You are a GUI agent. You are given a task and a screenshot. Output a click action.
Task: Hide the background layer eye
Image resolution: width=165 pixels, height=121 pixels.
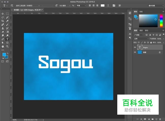pyautogui.click(x=135, y=52)
